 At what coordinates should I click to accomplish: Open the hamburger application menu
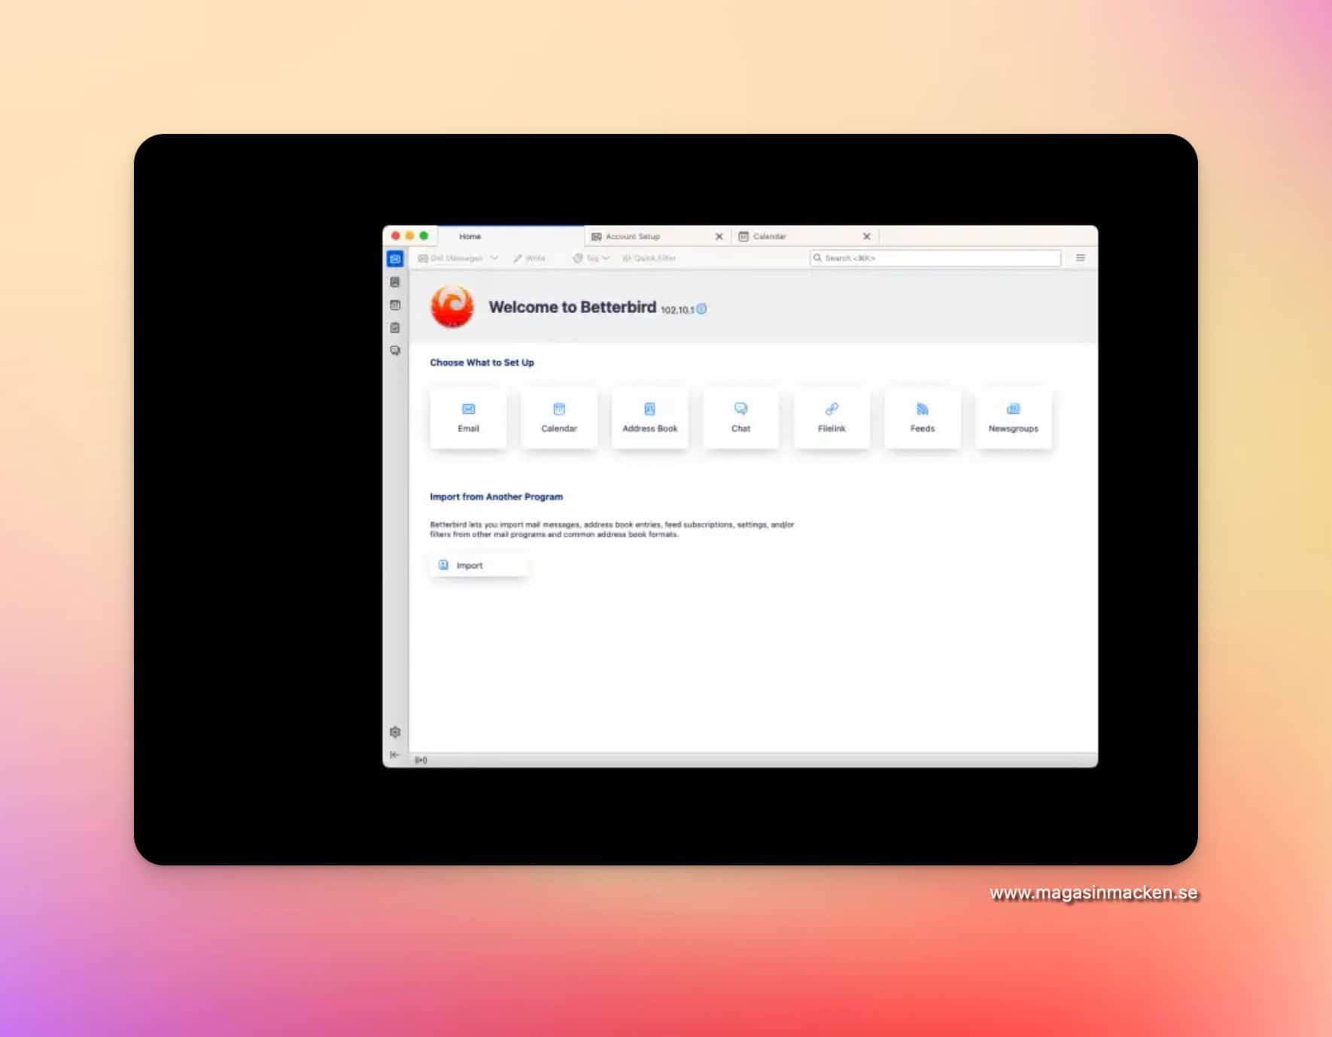[1080, 258]
